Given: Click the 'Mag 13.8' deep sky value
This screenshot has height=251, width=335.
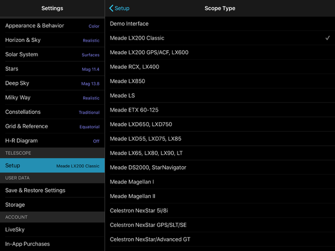Looking at the screenshot, I should [x=90, y=84].
